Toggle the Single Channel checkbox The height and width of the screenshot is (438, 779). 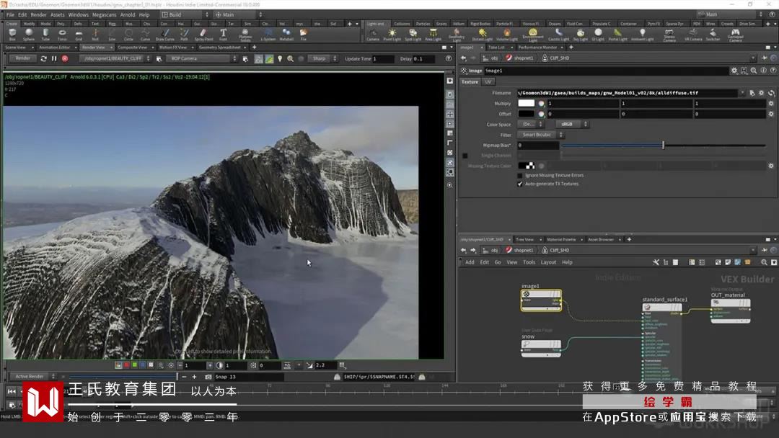(465, 156)
